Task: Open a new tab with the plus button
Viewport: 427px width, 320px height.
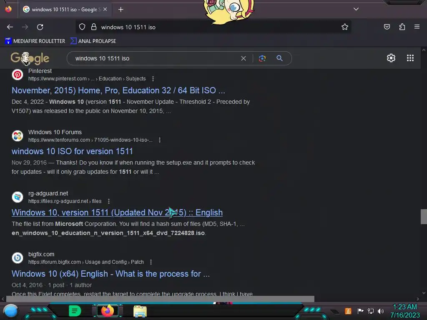Action: point(121,10)
